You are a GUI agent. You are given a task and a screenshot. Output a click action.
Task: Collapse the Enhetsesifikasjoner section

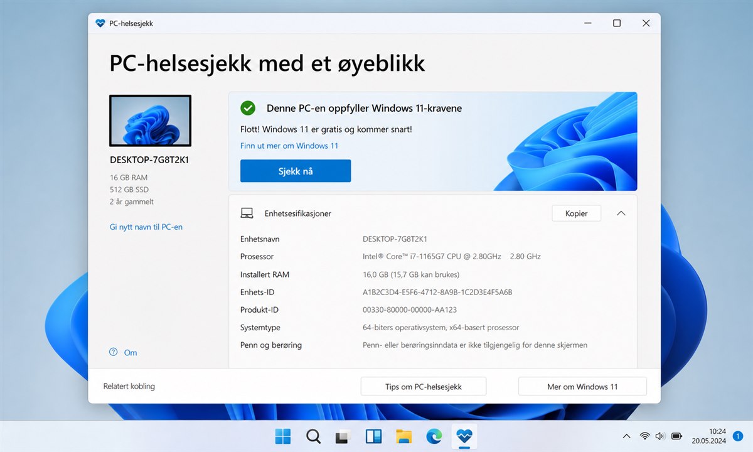[x=621, y=213]
